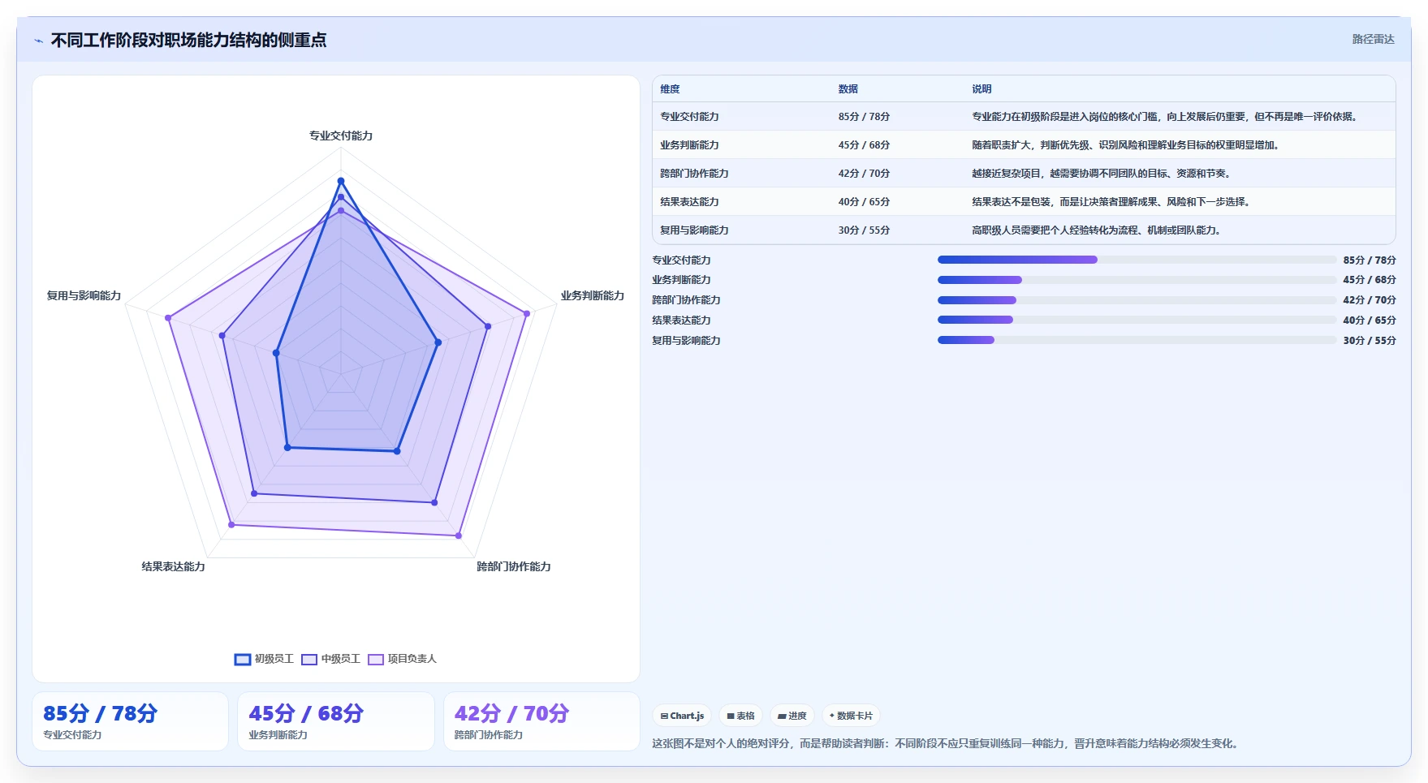
Task: Click the 跨部门协作能力 radar axis label
Action: [x=514, y=566]
